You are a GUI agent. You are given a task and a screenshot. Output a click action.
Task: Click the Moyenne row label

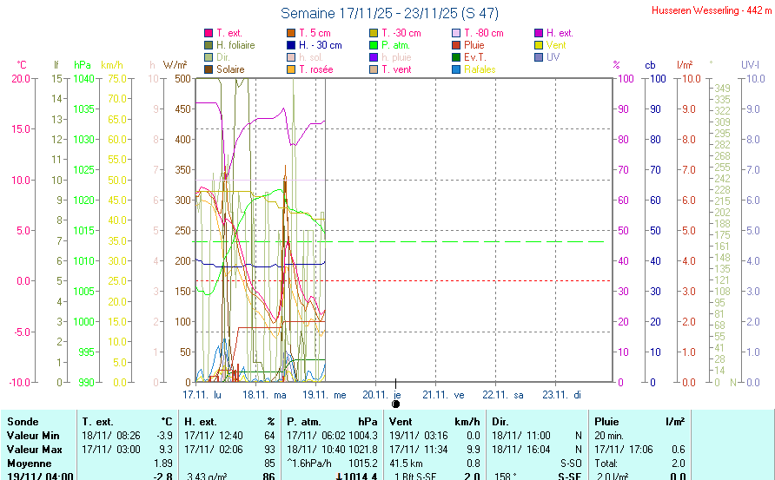click(x=27, y=463)
